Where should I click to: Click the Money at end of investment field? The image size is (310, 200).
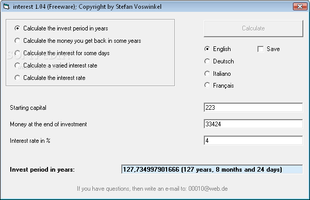[253, 124]
